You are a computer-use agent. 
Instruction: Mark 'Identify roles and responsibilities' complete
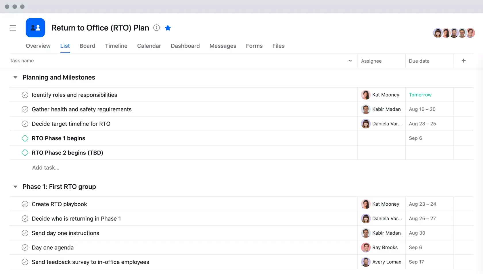(25, 95)
